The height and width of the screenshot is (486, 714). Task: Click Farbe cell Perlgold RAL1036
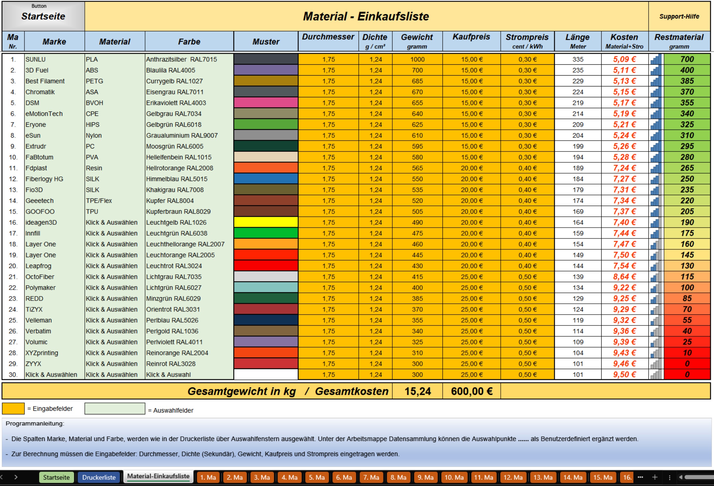pyautogui.click(x=189, y=331)
